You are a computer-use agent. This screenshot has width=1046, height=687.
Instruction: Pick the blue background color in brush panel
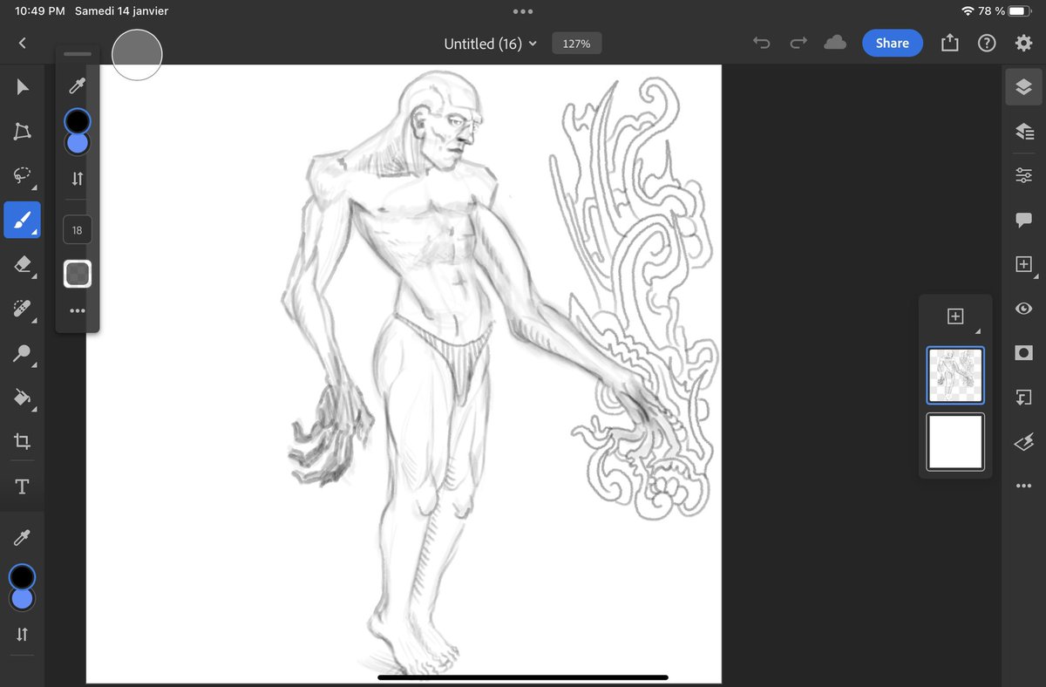[78, 145]
